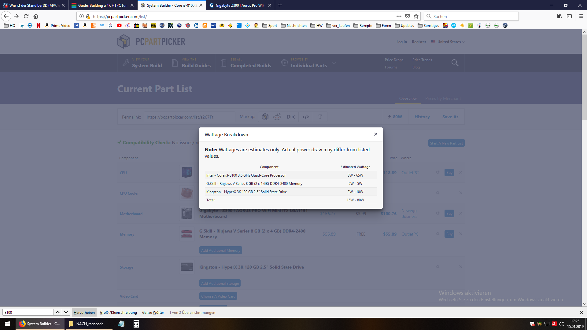
Task: Open the Nachrichten bookmarks folder
Action: coord(293,25)
